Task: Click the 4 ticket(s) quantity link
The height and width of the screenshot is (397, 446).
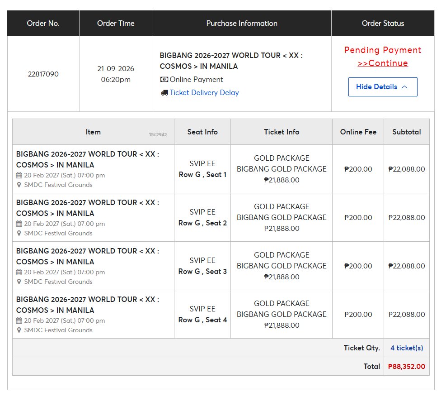Action: [407, 348]
